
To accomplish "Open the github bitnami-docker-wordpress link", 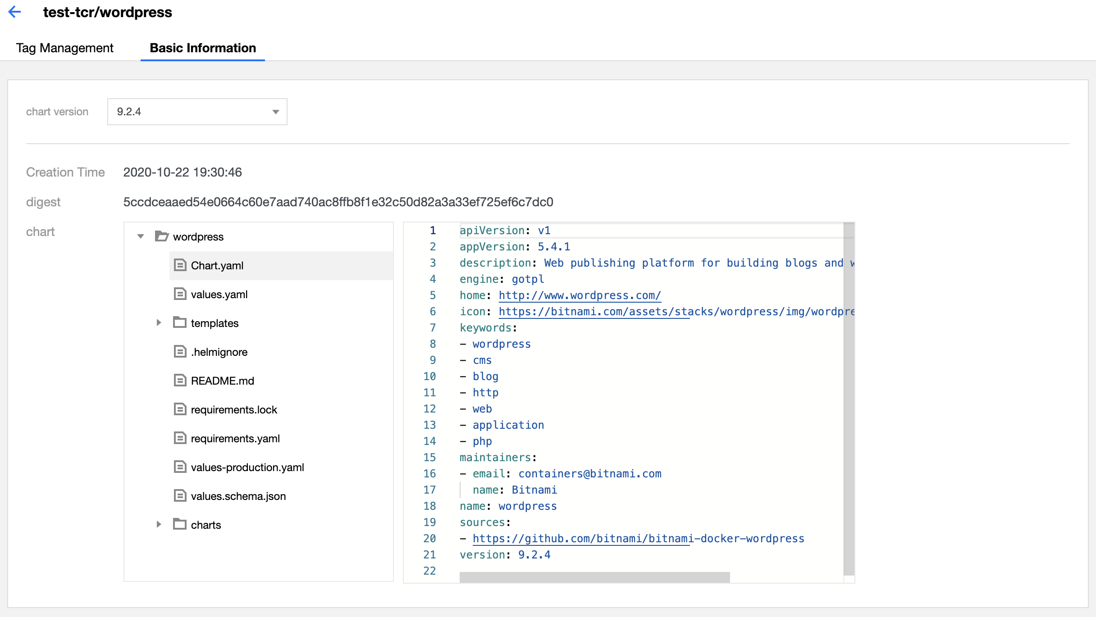I will point(638,539).
